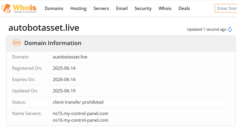Screen dimensions: 237x127
Task: Click the 'Registered On:' label
Action: click(27, 68)
